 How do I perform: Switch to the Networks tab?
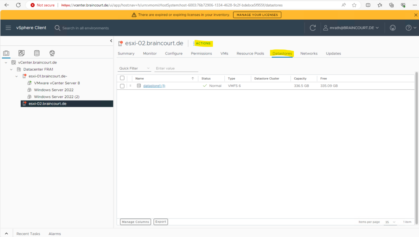coord(309,53)
